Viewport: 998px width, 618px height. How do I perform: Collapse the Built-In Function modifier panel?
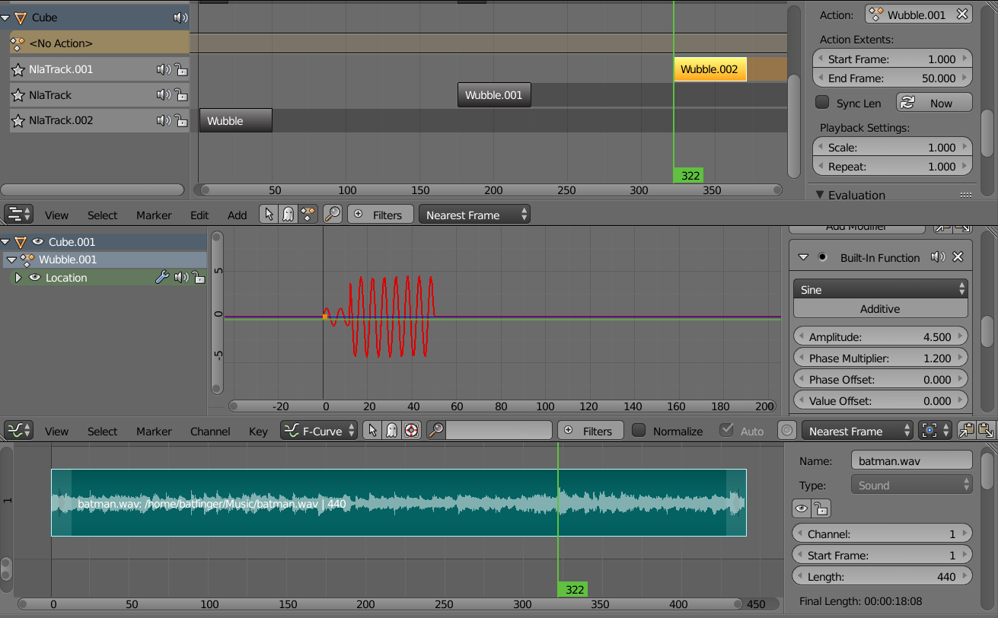coord(803,257)
